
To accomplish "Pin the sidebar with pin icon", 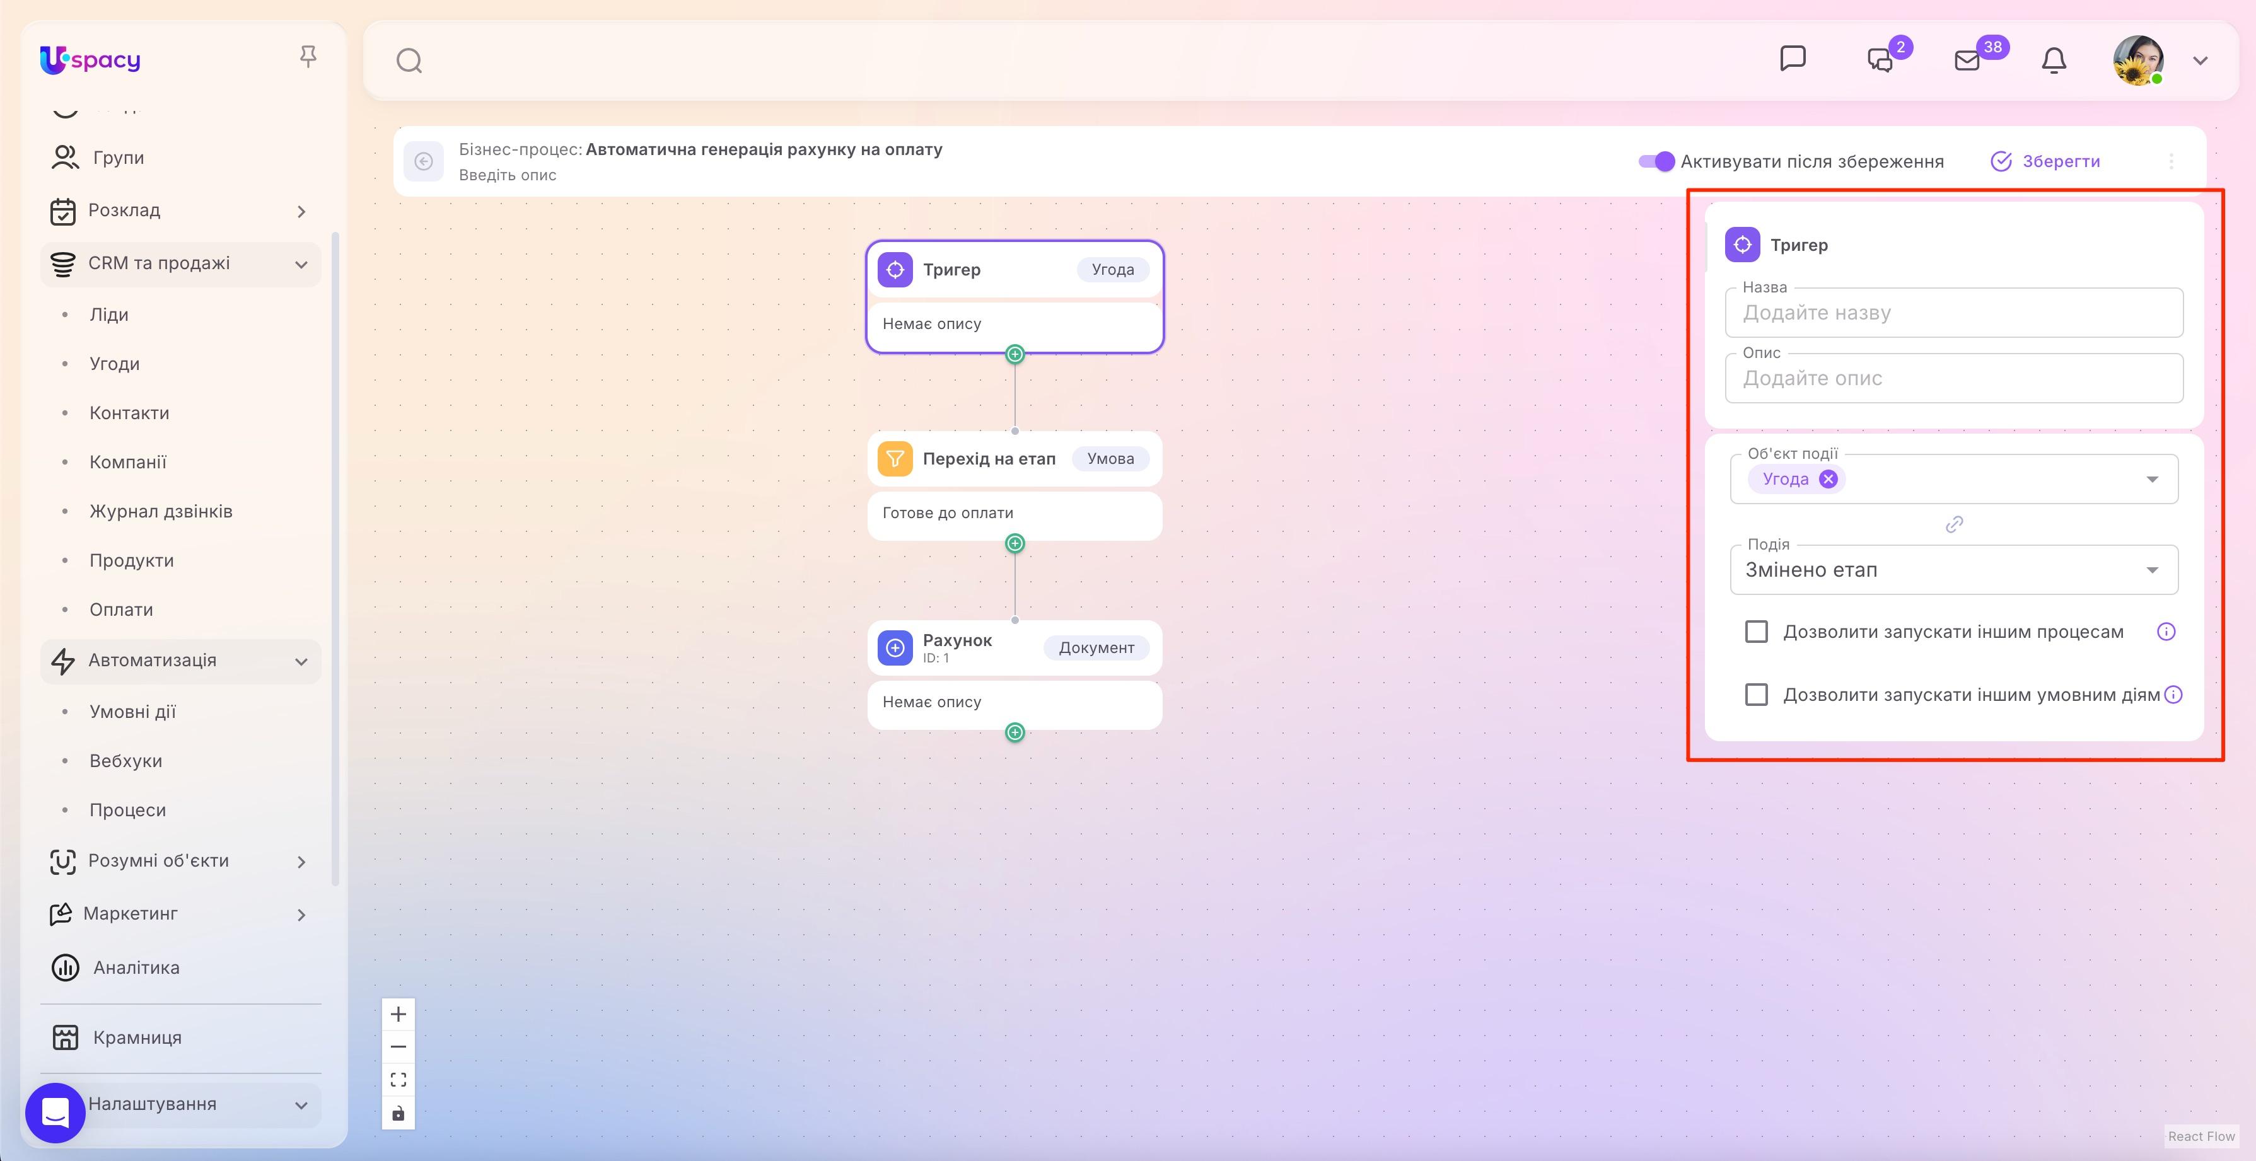I will [308, 57].
